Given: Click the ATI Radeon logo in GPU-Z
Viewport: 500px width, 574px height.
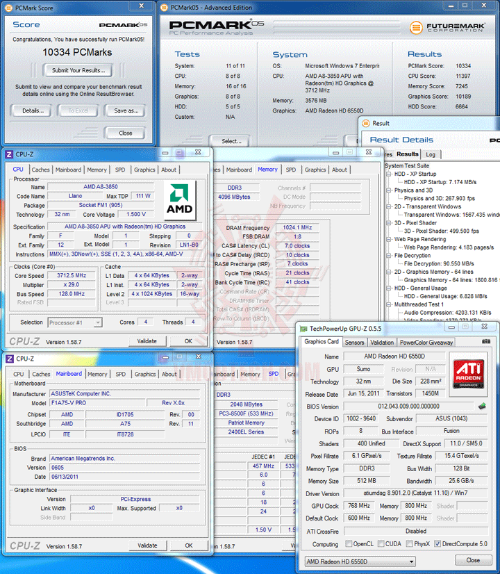Looking at the screenshot, I should (x=468, y=374).
